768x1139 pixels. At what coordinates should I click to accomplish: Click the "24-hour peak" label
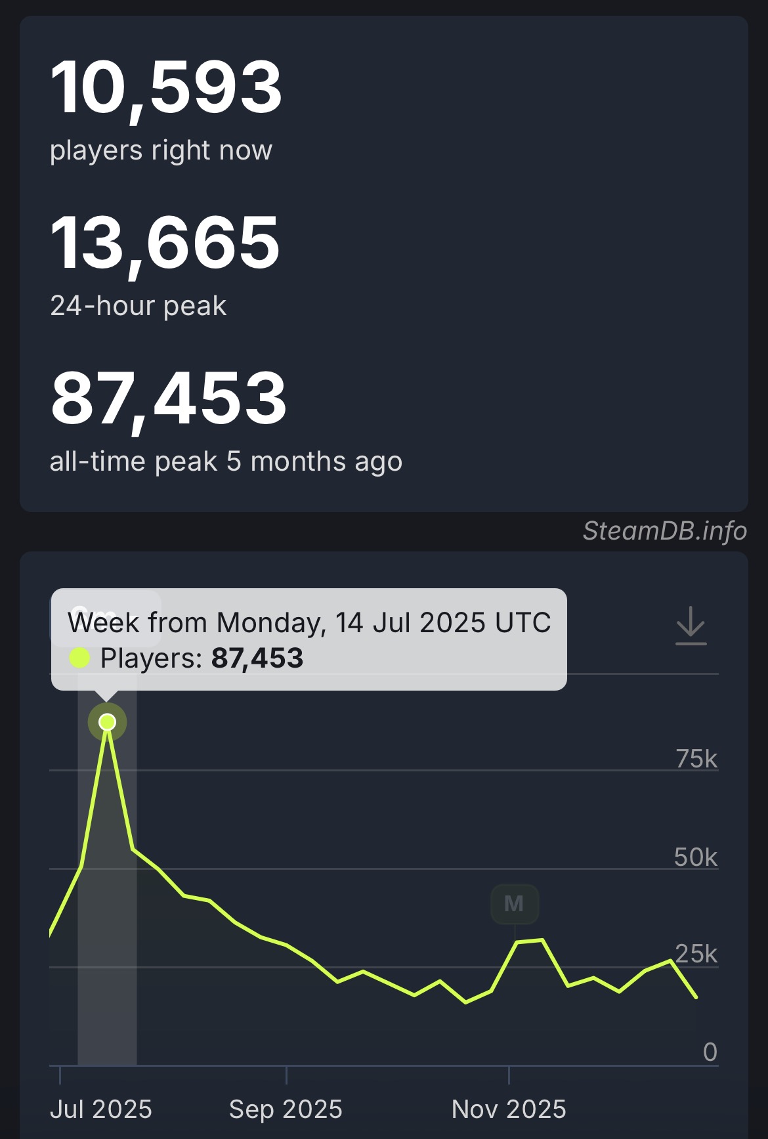tap(139, 306)
